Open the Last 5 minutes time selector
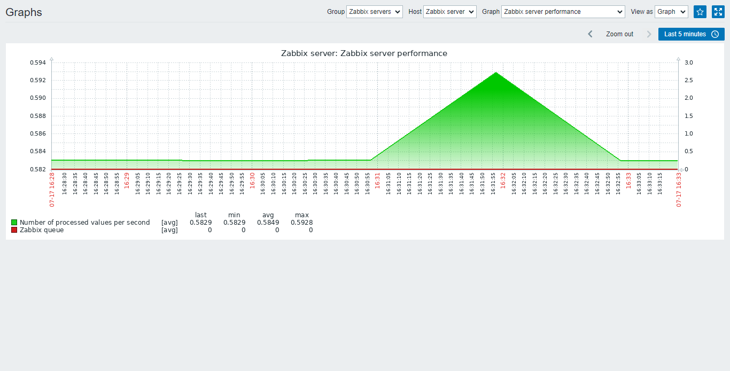The height and width of the screenshot is (371, 730). (691, 34)
